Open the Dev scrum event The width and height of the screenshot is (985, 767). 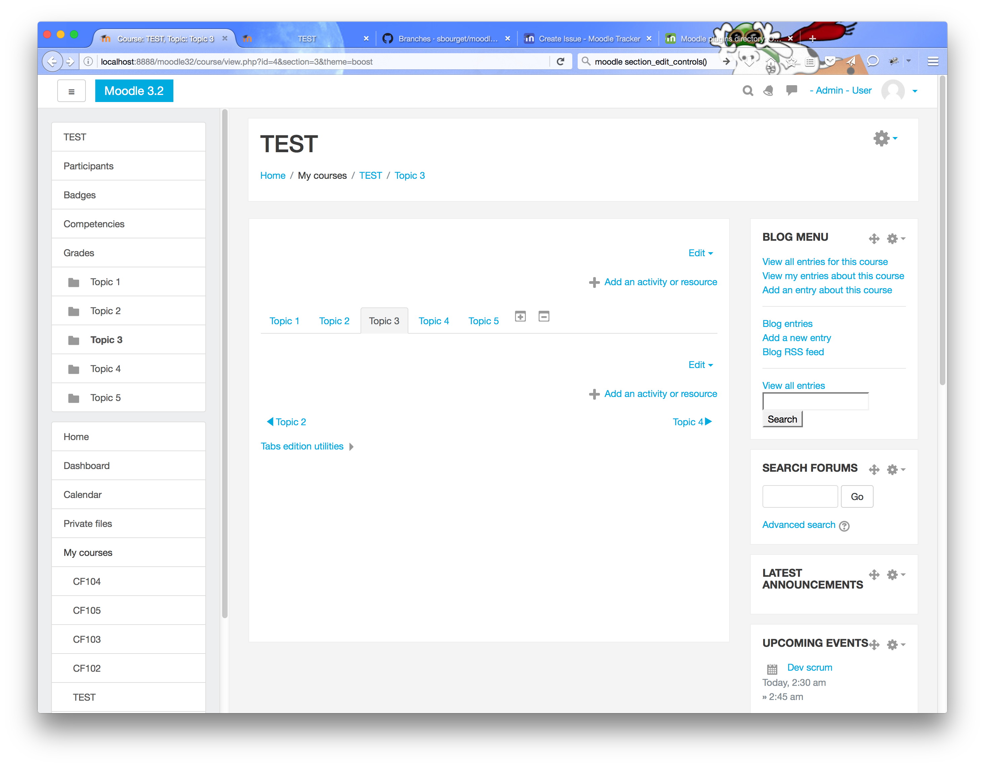810,667
